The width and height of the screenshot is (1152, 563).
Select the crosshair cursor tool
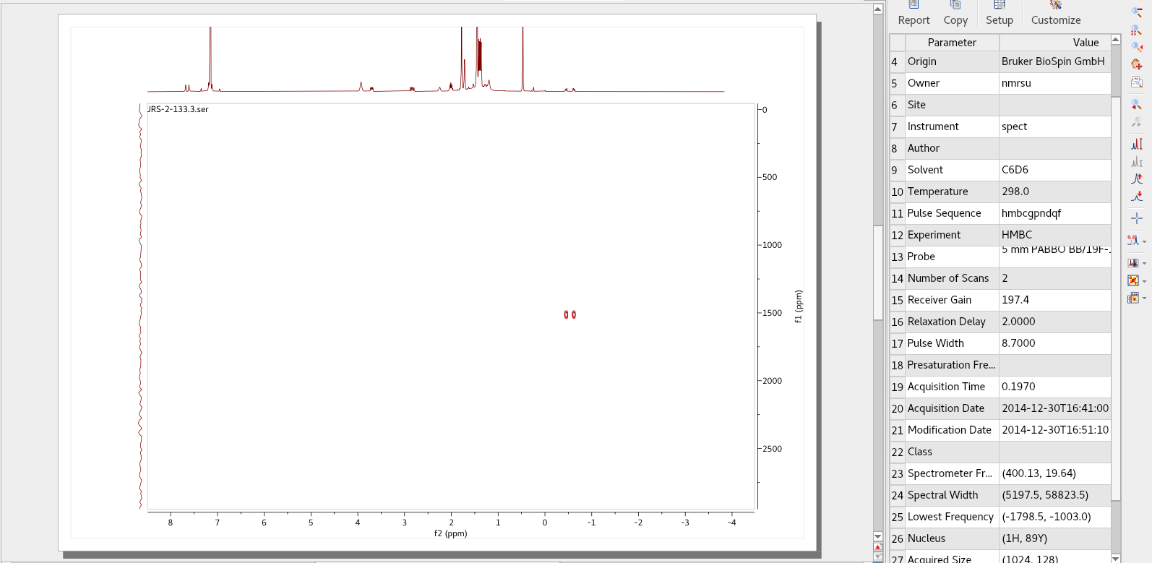coord(1136,218)
